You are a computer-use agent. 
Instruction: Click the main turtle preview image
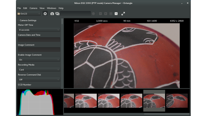click(x=127, y=56)
